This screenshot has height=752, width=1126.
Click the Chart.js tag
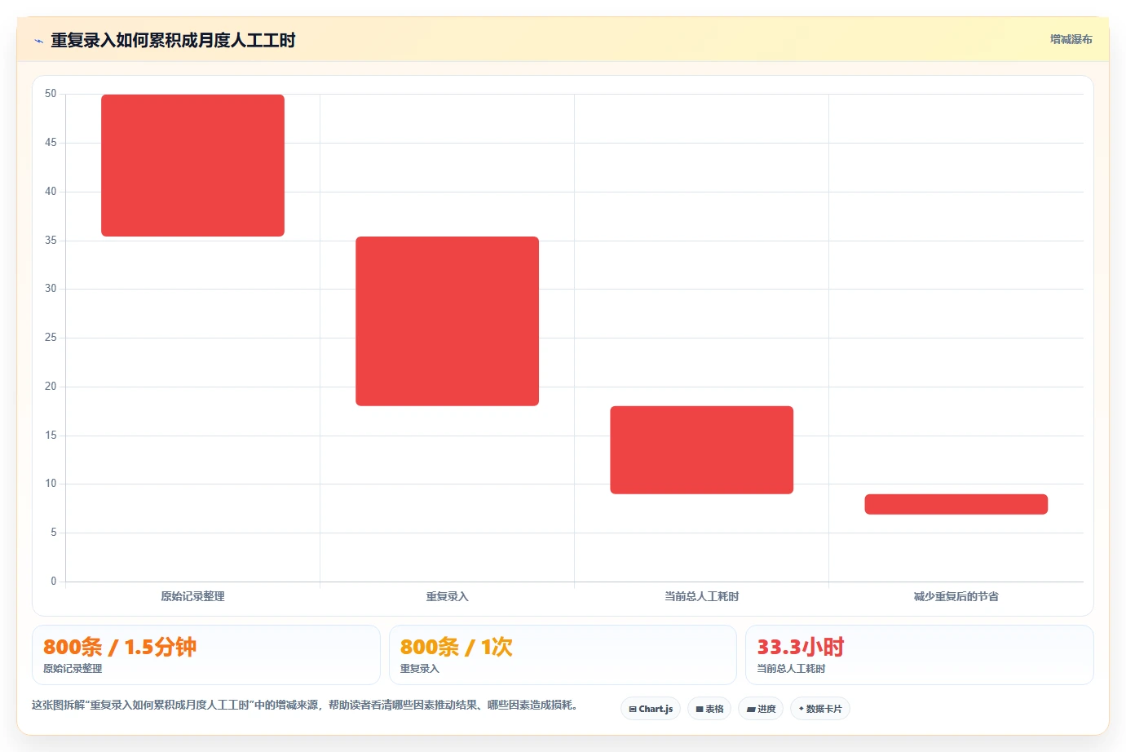(651, 709)
